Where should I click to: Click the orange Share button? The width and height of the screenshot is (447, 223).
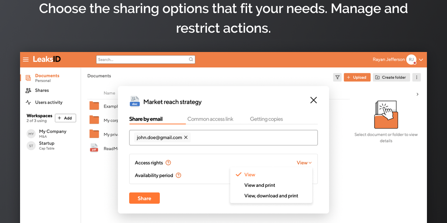[144, 198]
